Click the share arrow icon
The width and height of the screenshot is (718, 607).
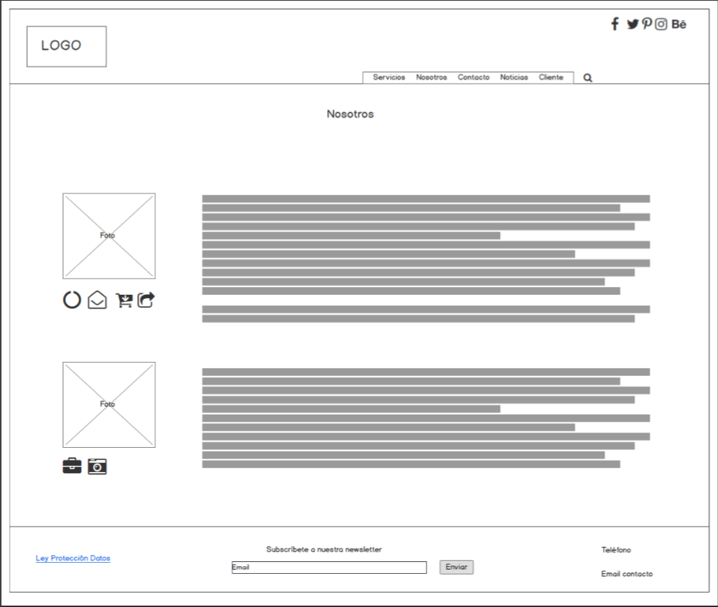[x=146, y=300]
